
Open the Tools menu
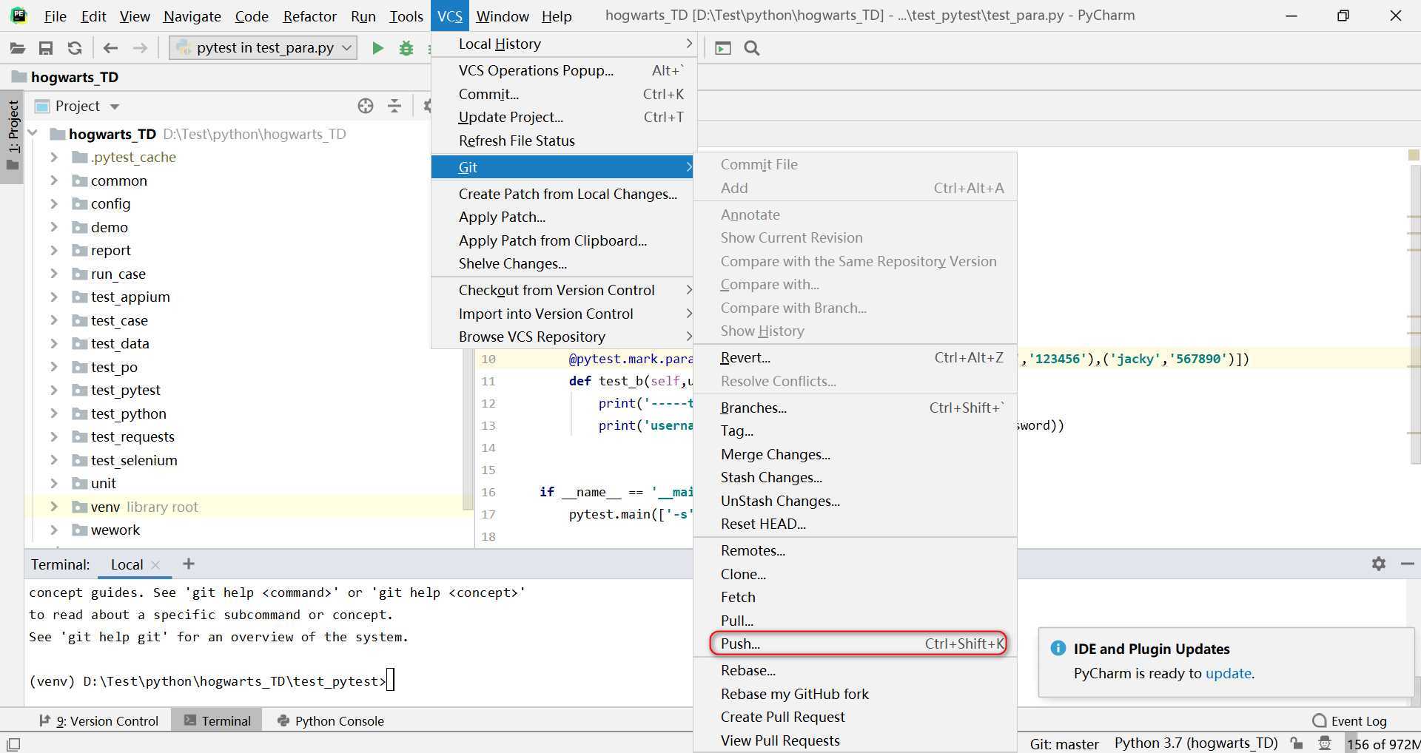406,16
